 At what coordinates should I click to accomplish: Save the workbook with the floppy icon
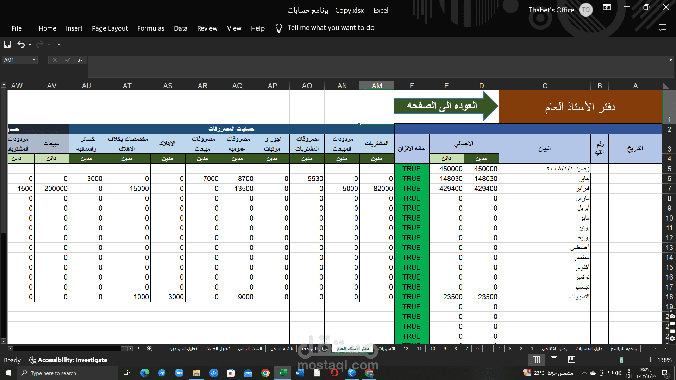click(7, 44)
